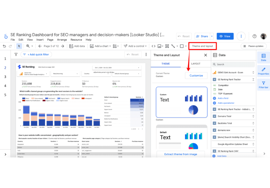
Task: Open the Share dropdown arrow
Action: click(x=212, y=36)
